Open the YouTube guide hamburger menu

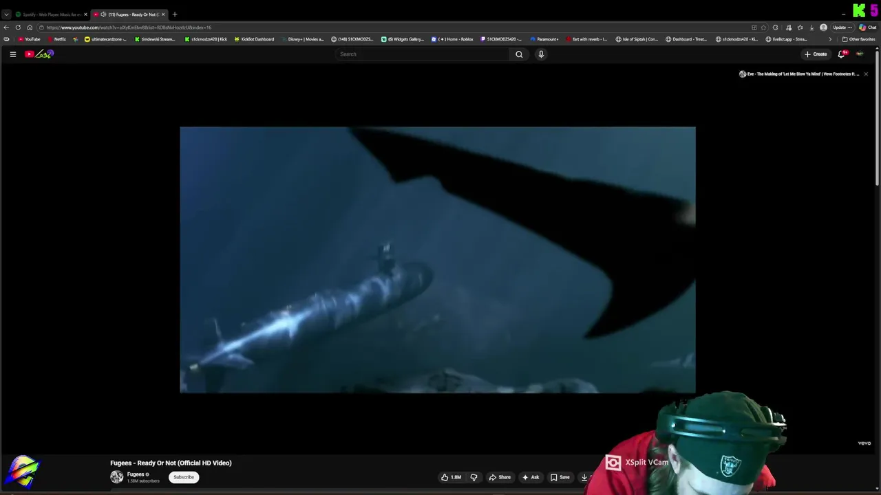coord(12,54)
